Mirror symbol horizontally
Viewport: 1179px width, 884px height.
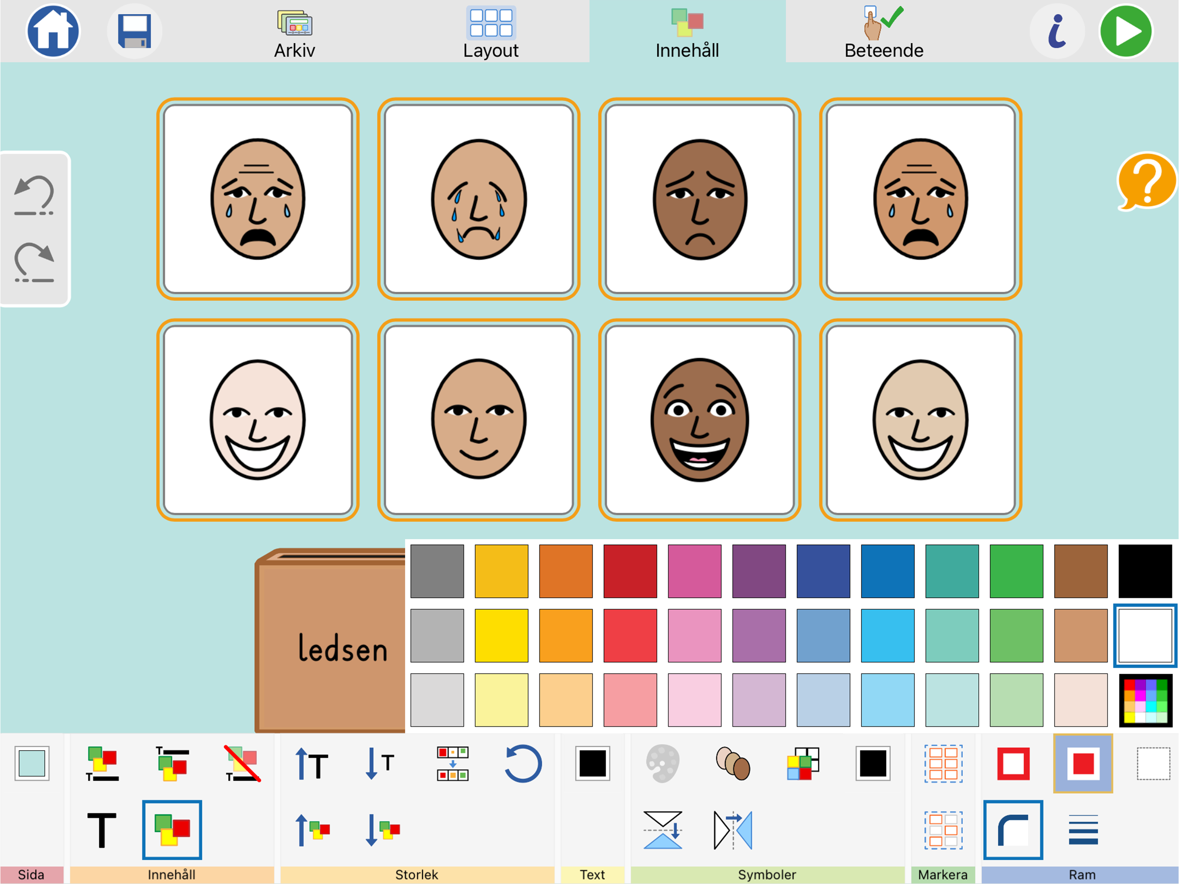coord(733,830)
